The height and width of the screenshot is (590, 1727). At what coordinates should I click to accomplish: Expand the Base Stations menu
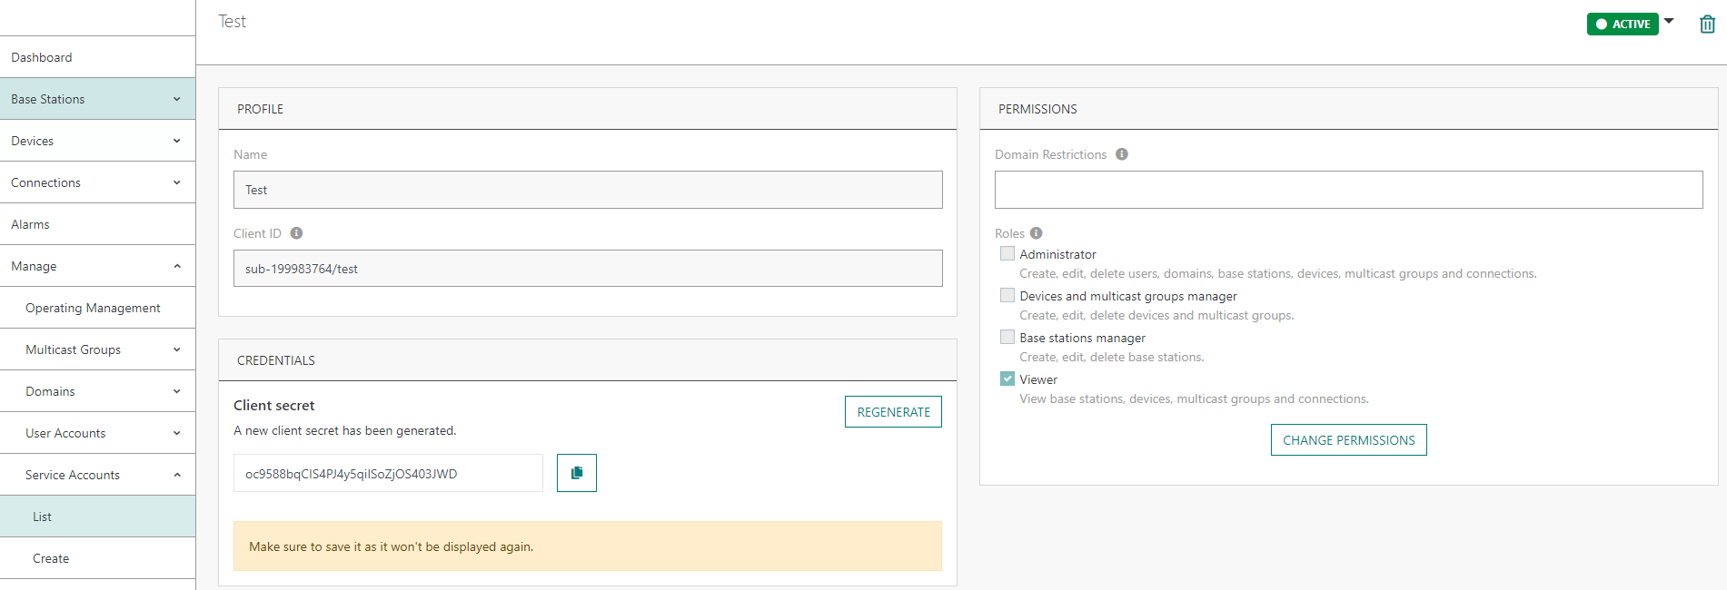(97, 99)
